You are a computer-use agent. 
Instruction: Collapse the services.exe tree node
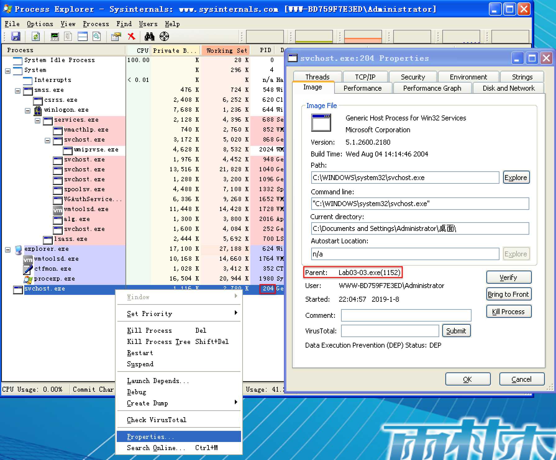coord(38,120)
